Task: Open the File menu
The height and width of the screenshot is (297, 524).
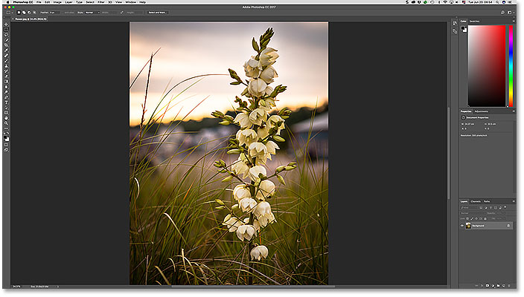Action: tap(39, 2)
